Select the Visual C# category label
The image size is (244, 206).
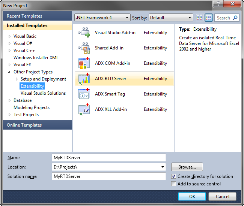[x=23, y=43]
